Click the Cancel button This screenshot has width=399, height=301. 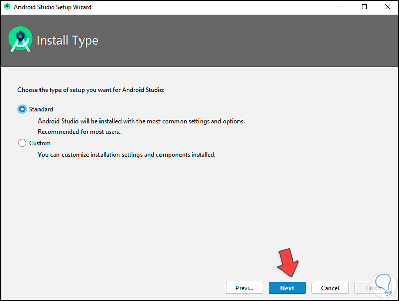[x=330, y=288]
